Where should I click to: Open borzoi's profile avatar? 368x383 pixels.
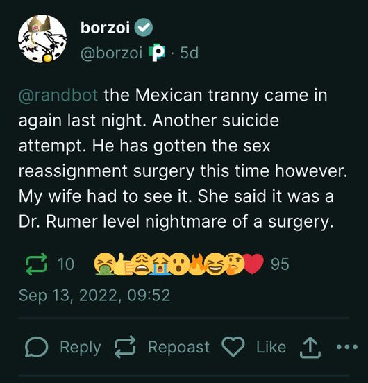tap(42, 39)
